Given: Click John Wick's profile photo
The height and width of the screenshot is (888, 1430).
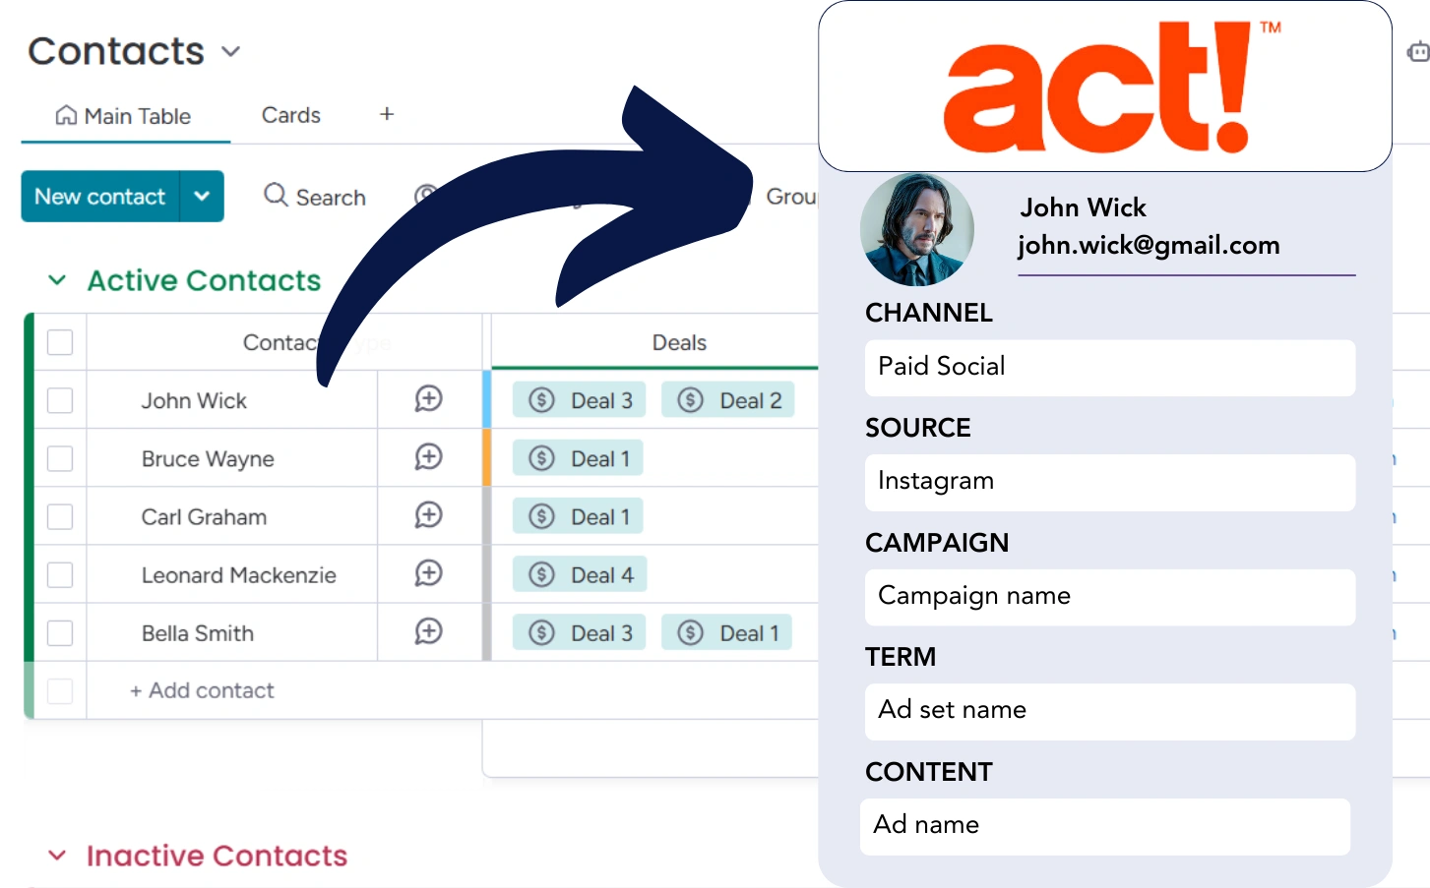Looking at the screenshot, I should pos(916,230).
